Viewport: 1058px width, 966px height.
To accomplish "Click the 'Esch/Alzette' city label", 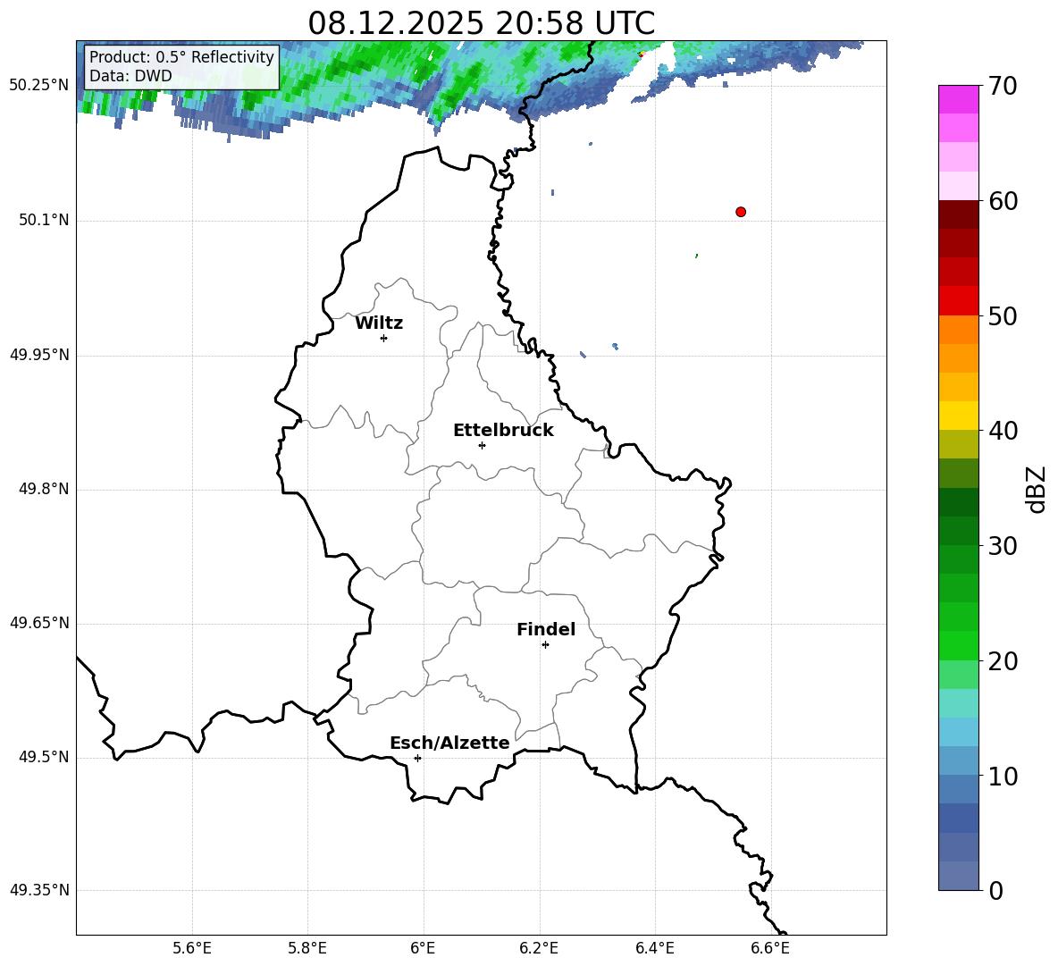I will [449, 743].
